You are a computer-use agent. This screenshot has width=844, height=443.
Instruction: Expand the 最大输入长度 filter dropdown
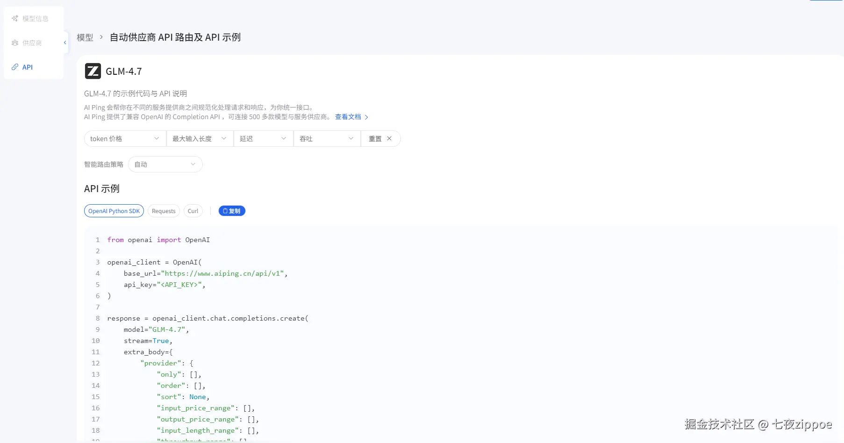coord(200,139)
